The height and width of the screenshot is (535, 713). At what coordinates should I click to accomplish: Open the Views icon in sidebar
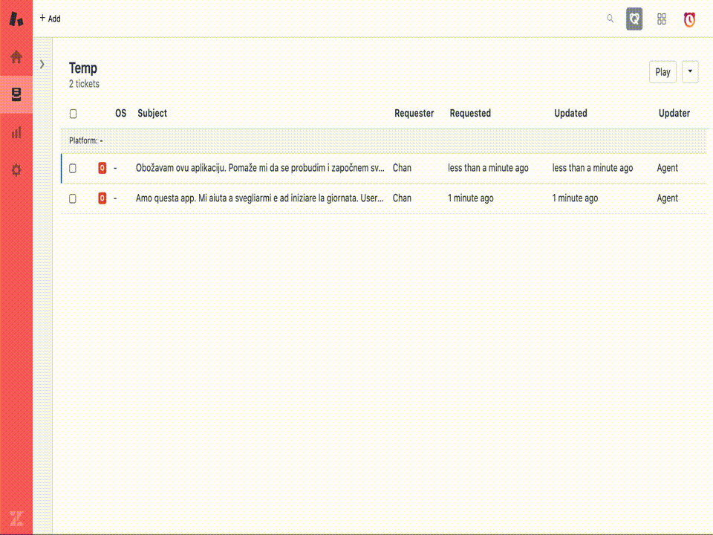pyautogui.click(x=16, y=94)
